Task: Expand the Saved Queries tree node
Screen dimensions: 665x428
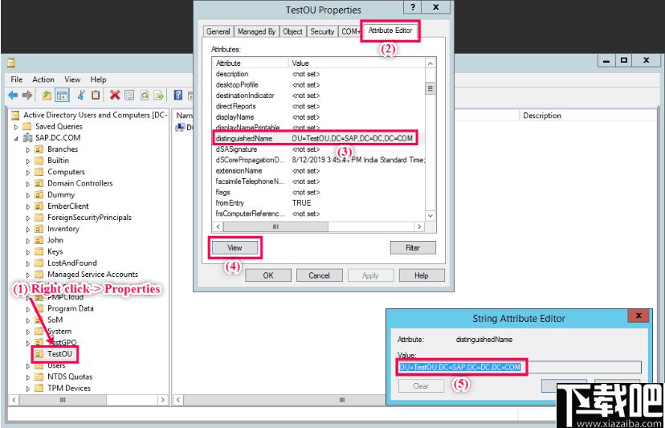Action: (x=16, y=127)
